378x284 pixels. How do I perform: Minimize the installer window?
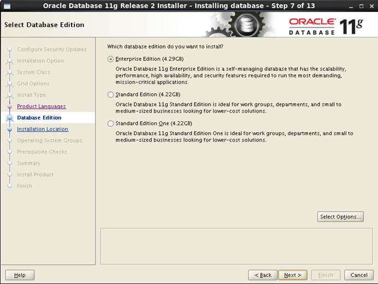click(x=351, y=7)
